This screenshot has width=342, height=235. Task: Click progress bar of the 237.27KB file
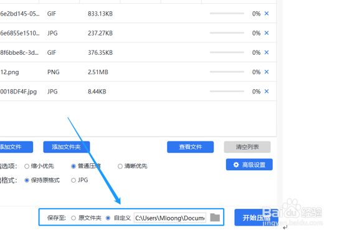227,33
